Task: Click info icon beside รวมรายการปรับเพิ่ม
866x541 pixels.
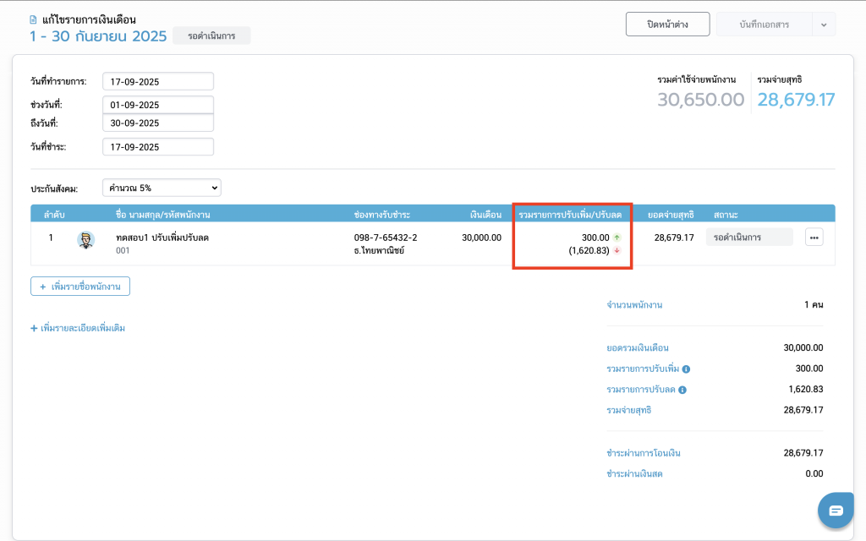Action: point(686,369)
